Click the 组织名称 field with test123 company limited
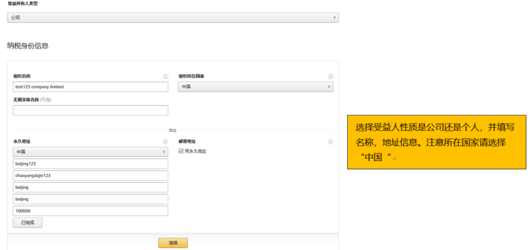Viewport: 530px width, 250px height. click(x=90, y=87)
